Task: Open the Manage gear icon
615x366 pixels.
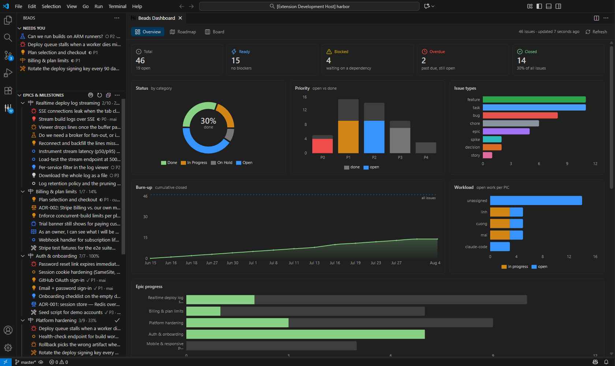Action: click(8, 348)
